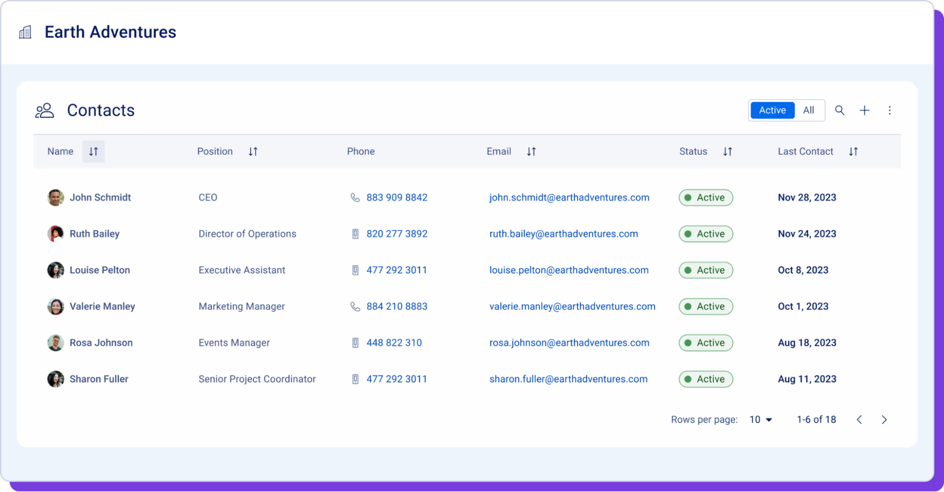
Task: Click the Earth Adventures building icon
Action: (25, 32)
